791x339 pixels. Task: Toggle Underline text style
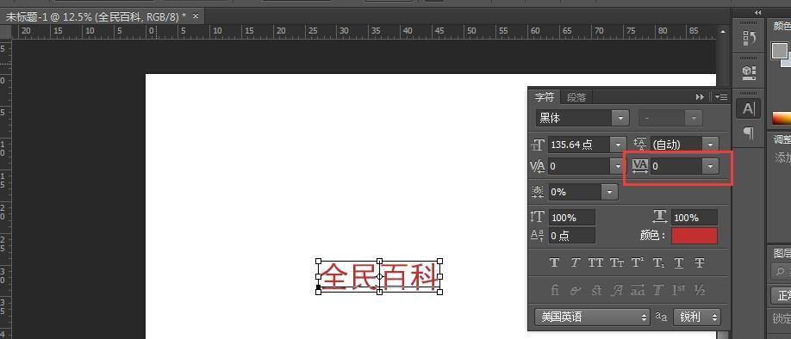coord(679,262)
